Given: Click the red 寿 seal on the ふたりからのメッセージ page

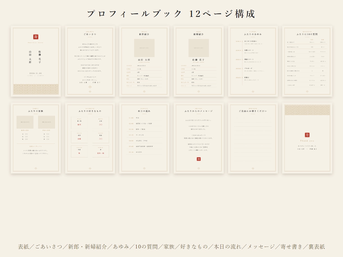Looking at the screenshot, I should [x=199, y=159].
